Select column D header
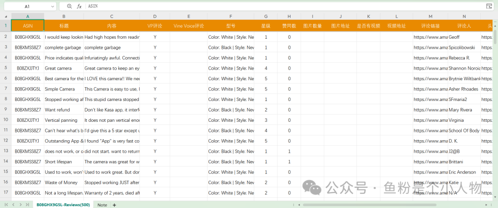Viewport: 498px width, 208px height. tap(154, 16)
